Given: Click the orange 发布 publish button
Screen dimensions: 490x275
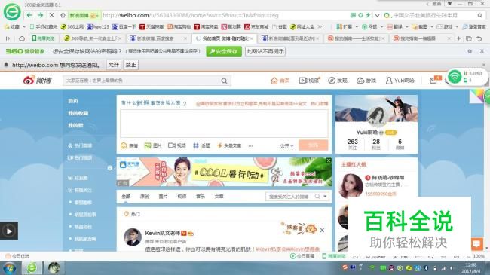Looking at the screenshot, I should (313, 145).
